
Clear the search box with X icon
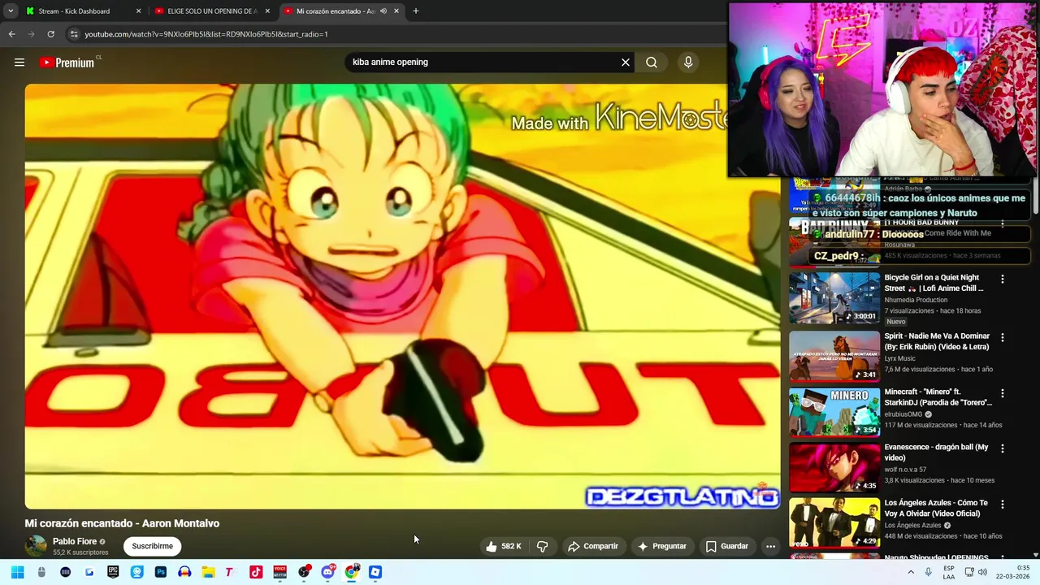pos(626,63)
